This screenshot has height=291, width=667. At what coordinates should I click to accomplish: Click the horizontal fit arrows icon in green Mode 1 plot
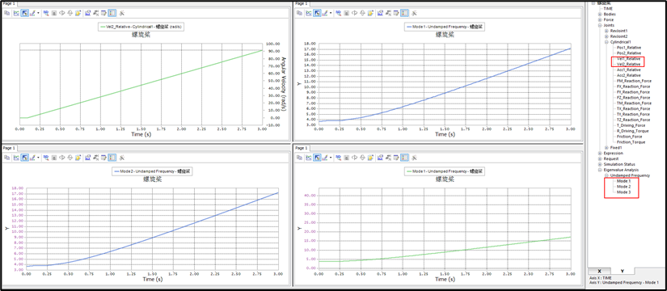[354, 158]
